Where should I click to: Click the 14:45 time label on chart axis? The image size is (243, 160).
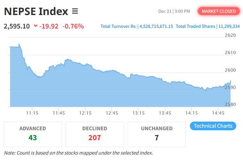click(x=218, y=113)
